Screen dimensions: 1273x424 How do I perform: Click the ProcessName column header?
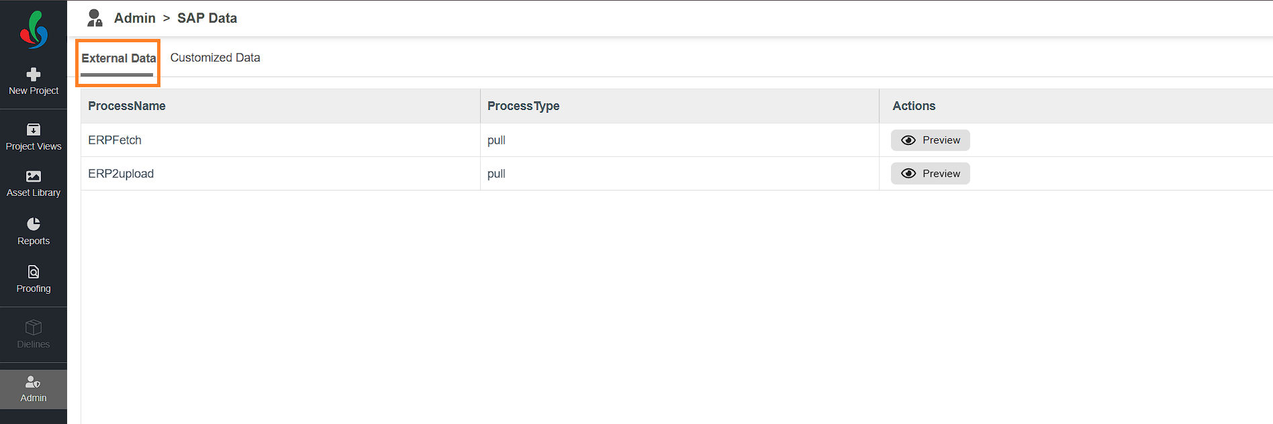[x=127, y=106]
